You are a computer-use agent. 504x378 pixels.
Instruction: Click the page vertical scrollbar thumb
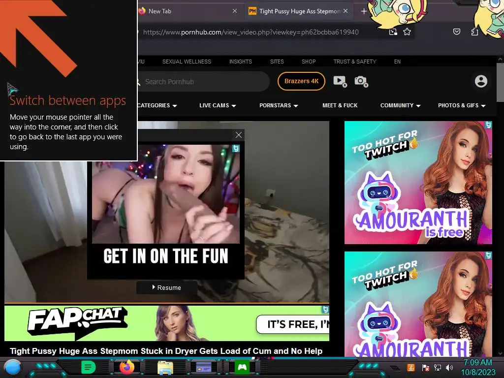500,83
